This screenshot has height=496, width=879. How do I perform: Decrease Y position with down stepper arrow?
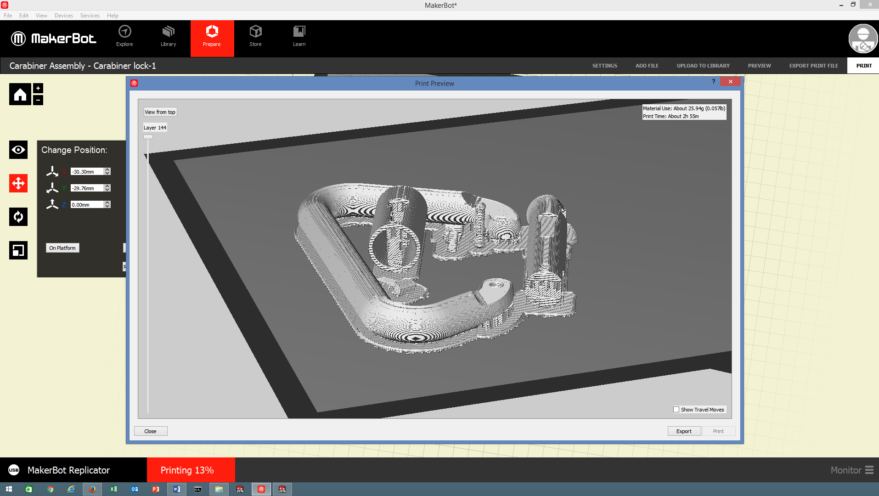click(x=107, y=190)
